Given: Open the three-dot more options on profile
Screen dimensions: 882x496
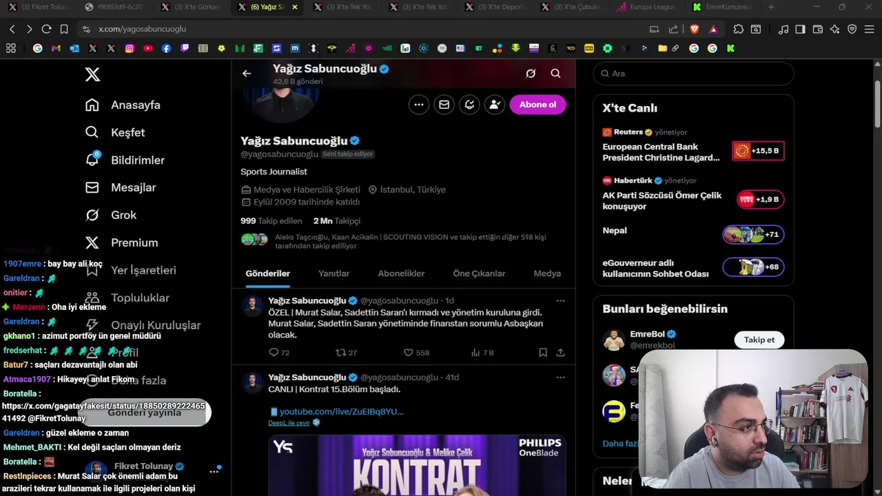Looking at the screenshot, I should [418, 105].
